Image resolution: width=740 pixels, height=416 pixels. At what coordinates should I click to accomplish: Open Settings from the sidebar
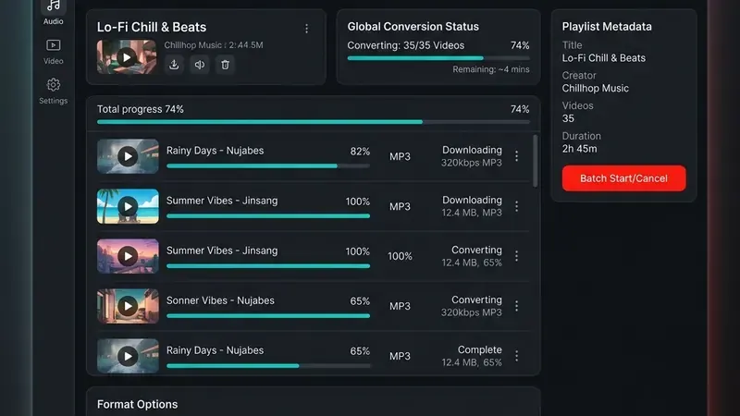(54, 92)
